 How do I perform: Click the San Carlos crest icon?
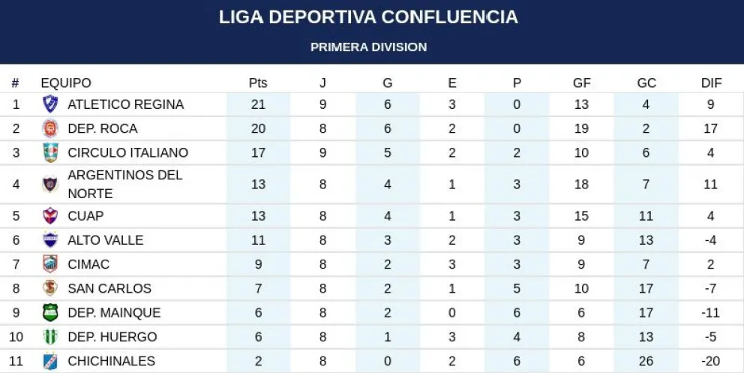click(x=50, y=288)
